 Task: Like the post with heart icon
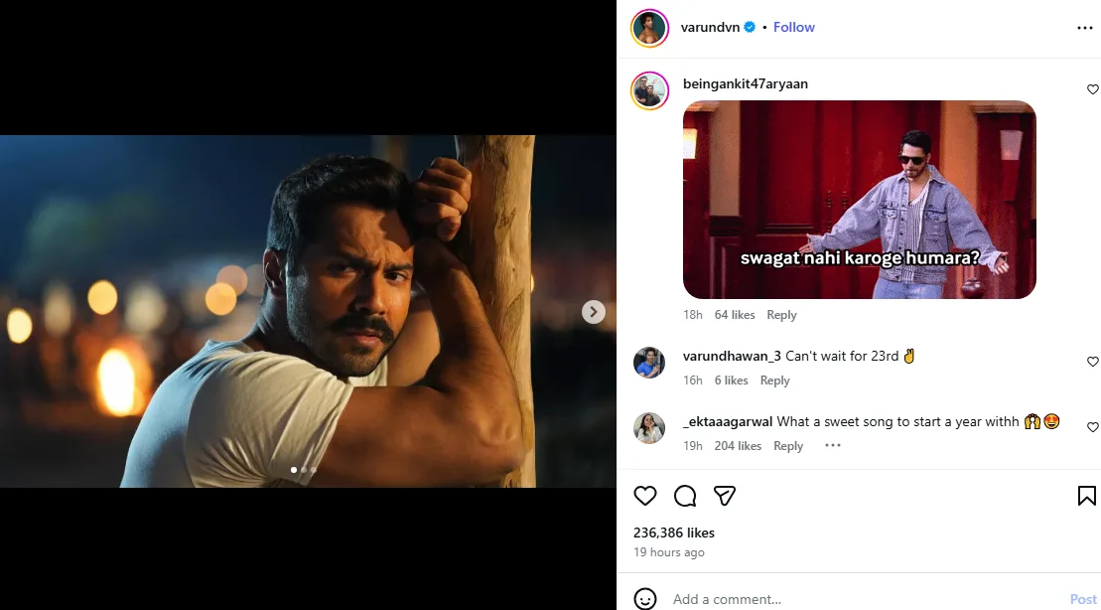[x=645, y=496]
